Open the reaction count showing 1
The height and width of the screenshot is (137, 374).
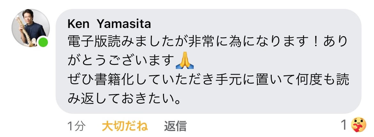(x=344, y=125)
